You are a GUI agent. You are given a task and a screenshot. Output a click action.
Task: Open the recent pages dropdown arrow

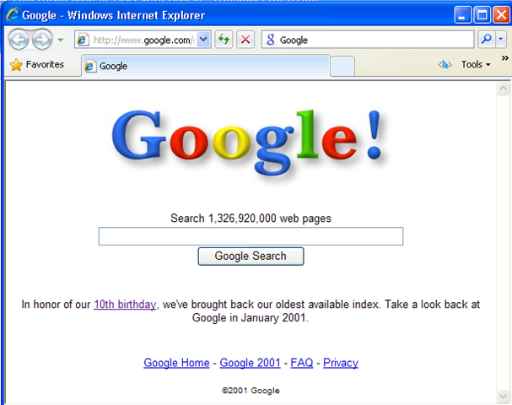[x=61, y=40]
